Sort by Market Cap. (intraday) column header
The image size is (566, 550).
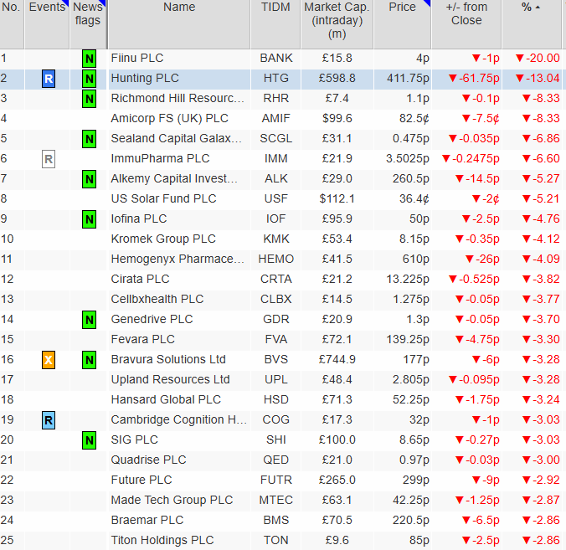click(337, 23)
